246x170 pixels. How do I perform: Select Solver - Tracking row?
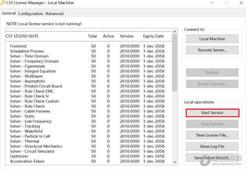pyautogui.click(x=87, y=126)
